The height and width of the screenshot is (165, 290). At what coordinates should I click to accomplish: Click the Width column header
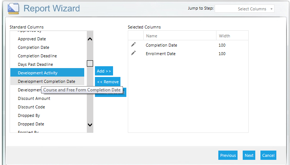coord(225,36)
